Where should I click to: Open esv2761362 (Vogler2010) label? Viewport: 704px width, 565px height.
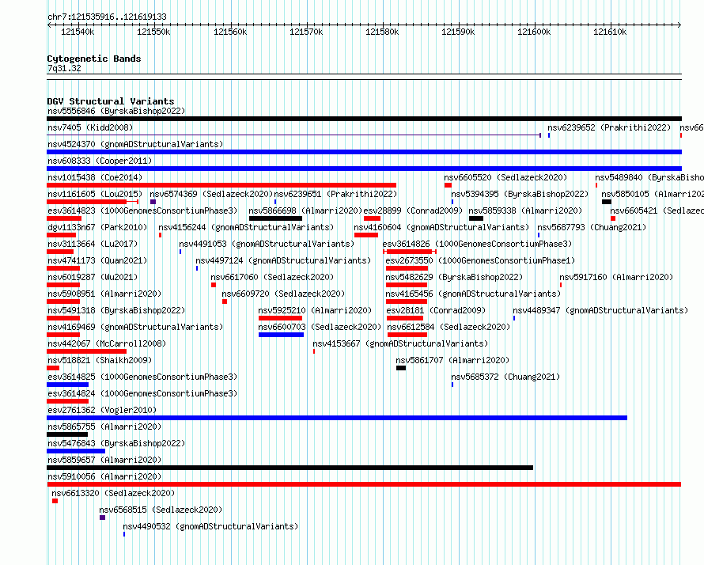(x=102, y=410)
